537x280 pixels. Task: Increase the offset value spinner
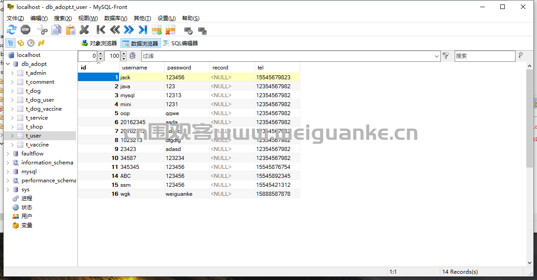click(x=100, y=54)
